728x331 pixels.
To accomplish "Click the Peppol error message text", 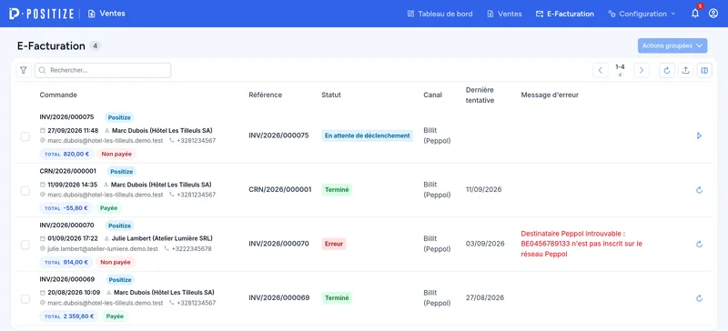I will pyautogui.click(x=581, y=244).
